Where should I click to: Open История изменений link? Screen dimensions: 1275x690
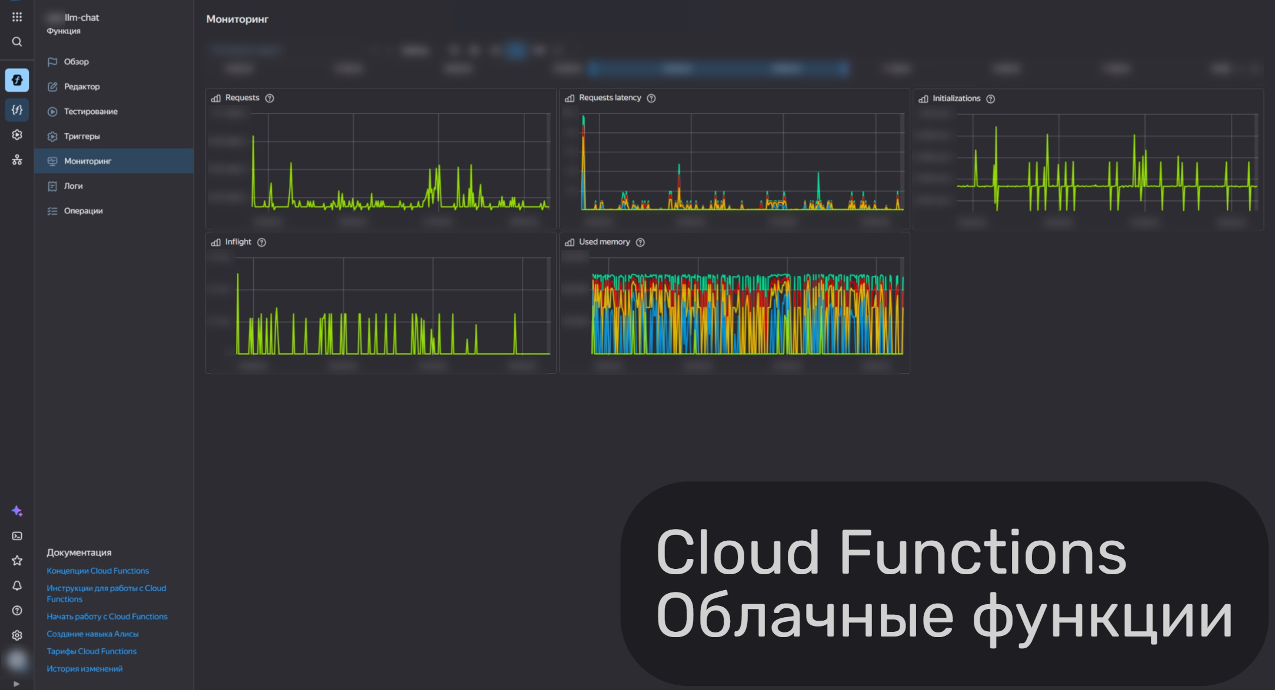click(85, 669)
